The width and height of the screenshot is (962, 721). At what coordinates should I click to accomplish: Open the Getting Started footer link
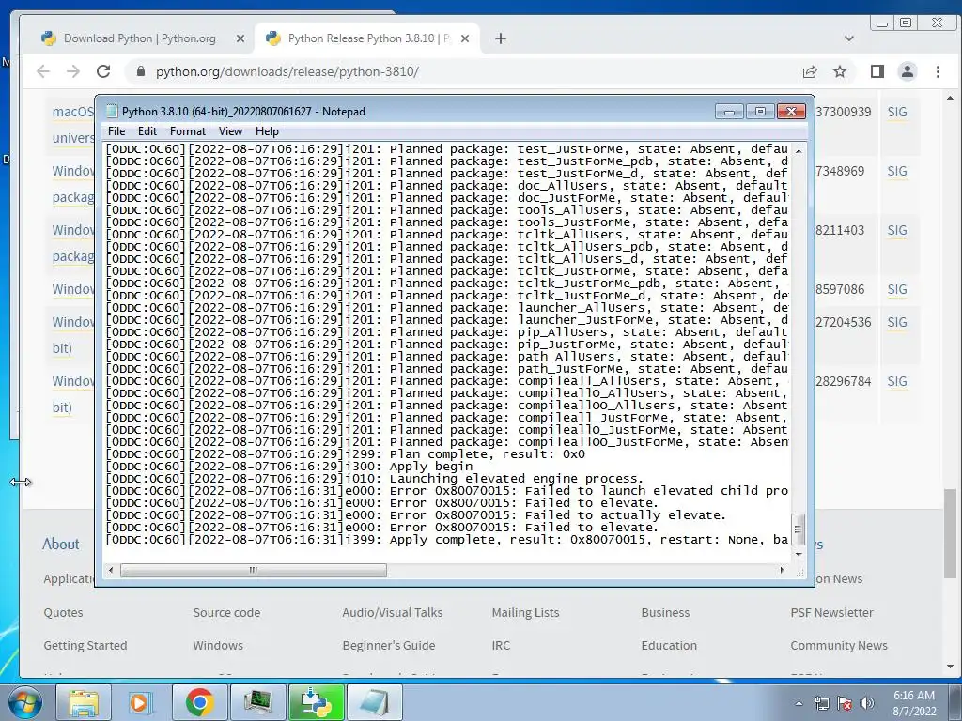point(85,646)
